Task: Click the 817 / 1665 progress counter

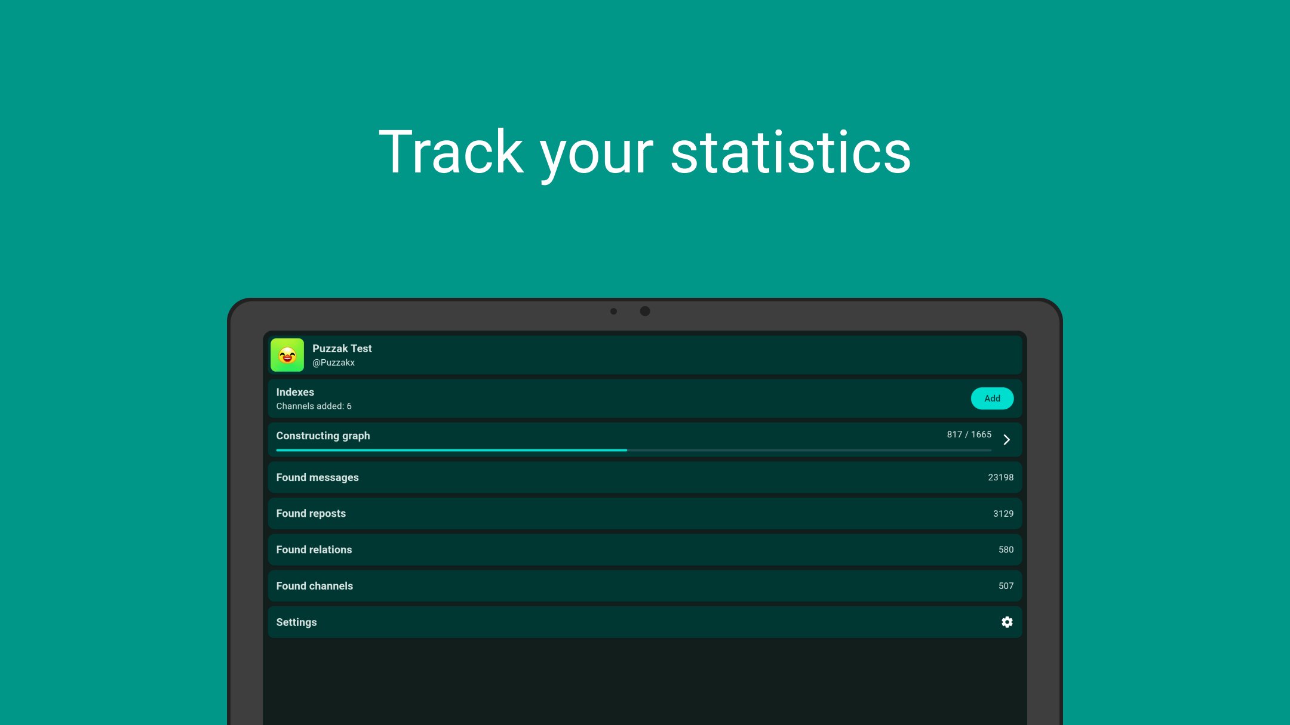Action: 969,434
